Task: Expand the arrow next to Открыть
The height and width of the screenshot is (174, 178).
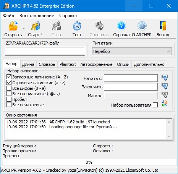Action: tap(24, 29)
